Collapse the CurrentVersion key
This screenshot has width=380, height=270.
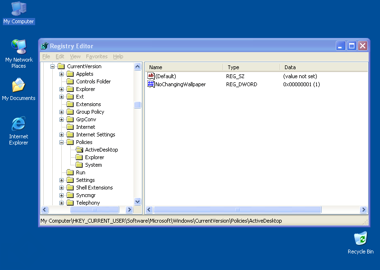52,66
